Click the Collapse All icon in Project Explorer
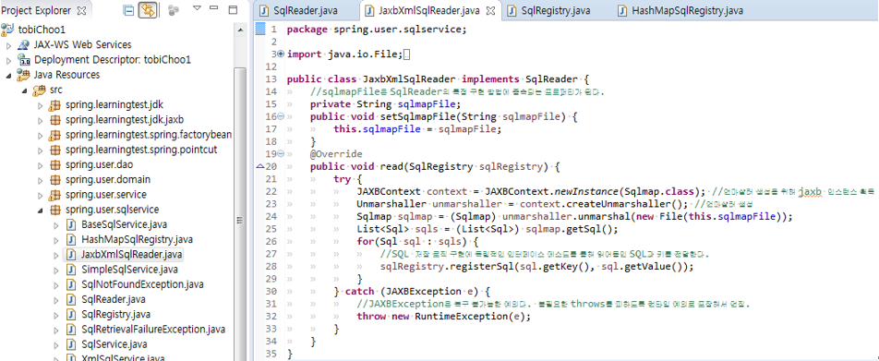 click(129, 10)
